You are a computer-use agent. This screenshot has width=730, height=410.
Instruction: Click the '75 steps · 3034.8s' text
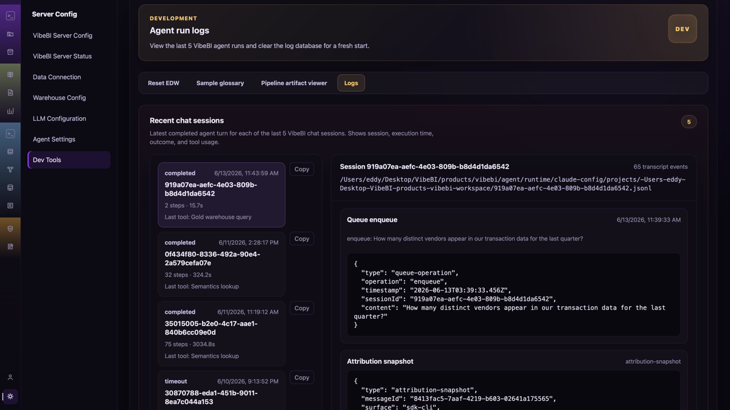[190, 344]
